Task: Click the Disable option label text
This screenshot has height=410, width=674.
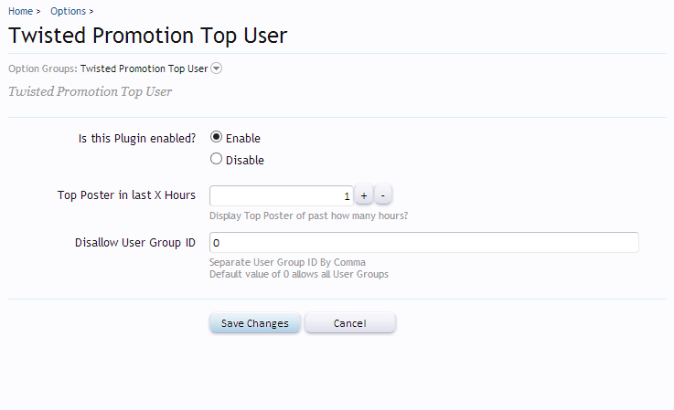Action: pyautogui.click(x=244, y=160)
